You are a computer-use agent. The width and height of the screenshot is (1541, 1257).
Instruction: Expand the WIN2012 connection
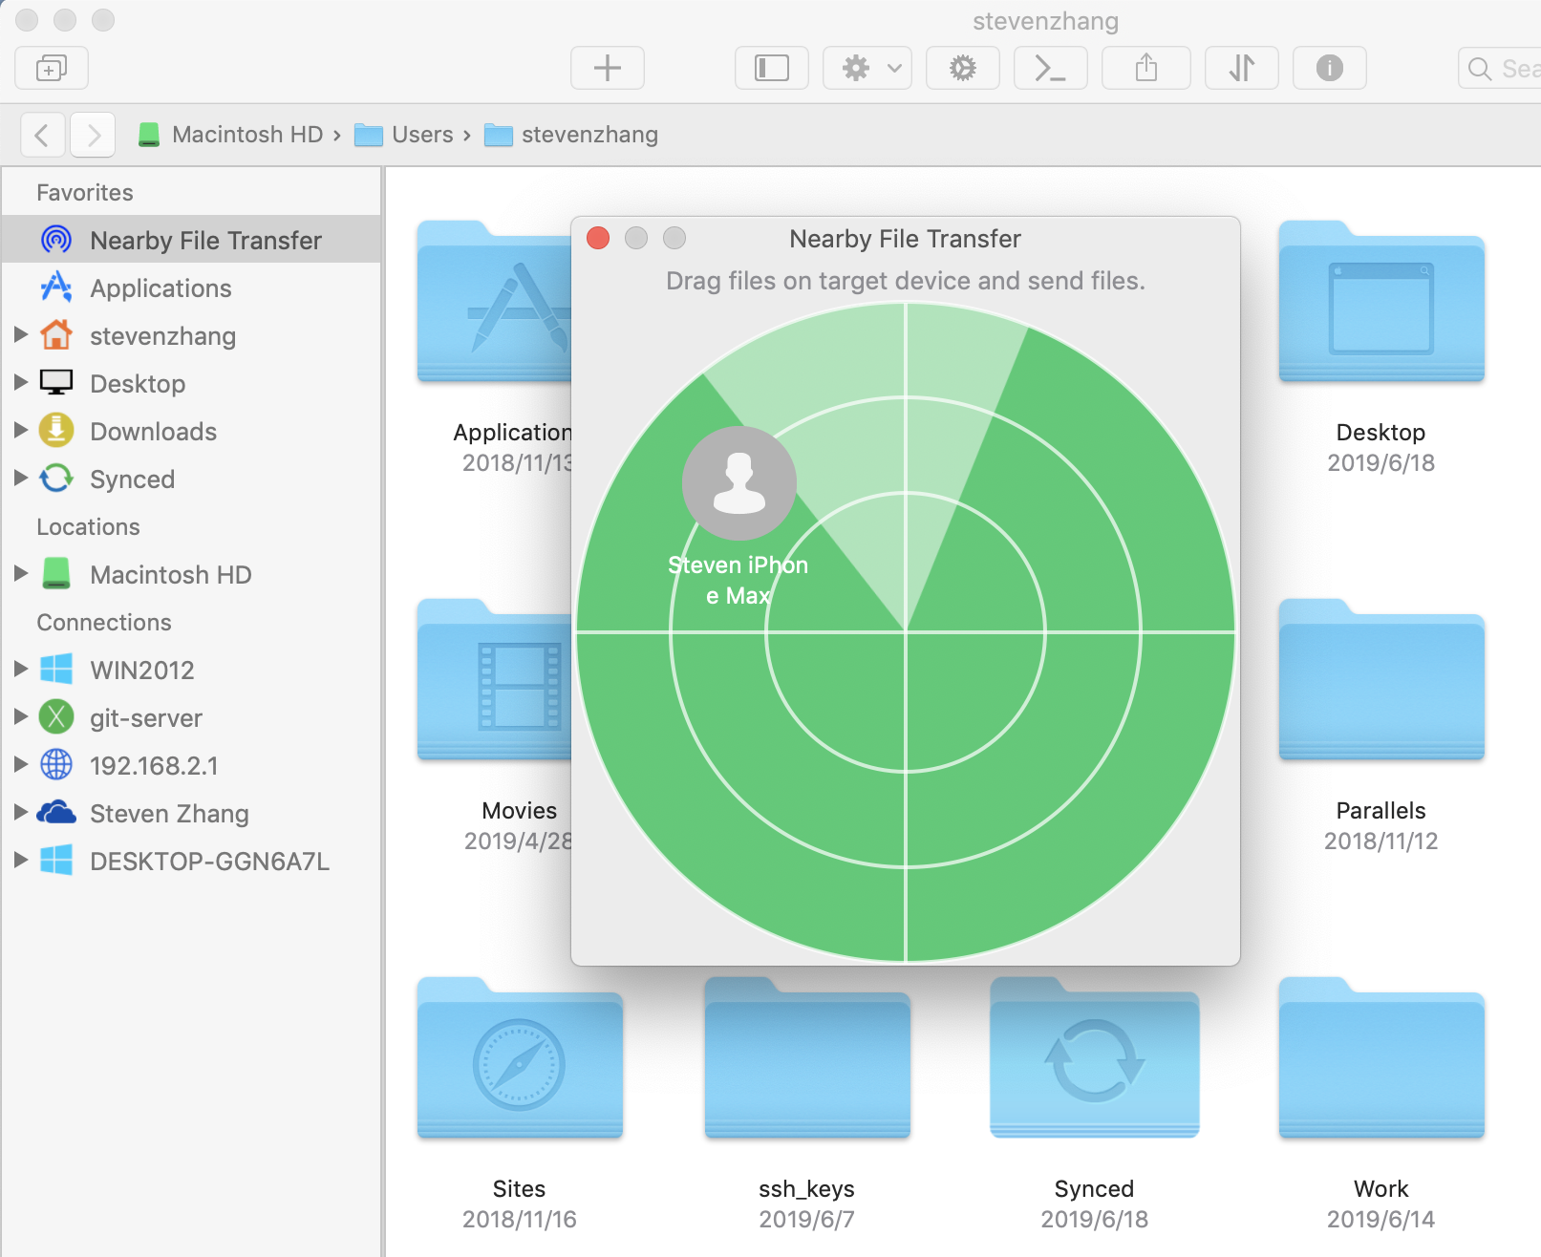pyautogui.click(x=20, y=669)
